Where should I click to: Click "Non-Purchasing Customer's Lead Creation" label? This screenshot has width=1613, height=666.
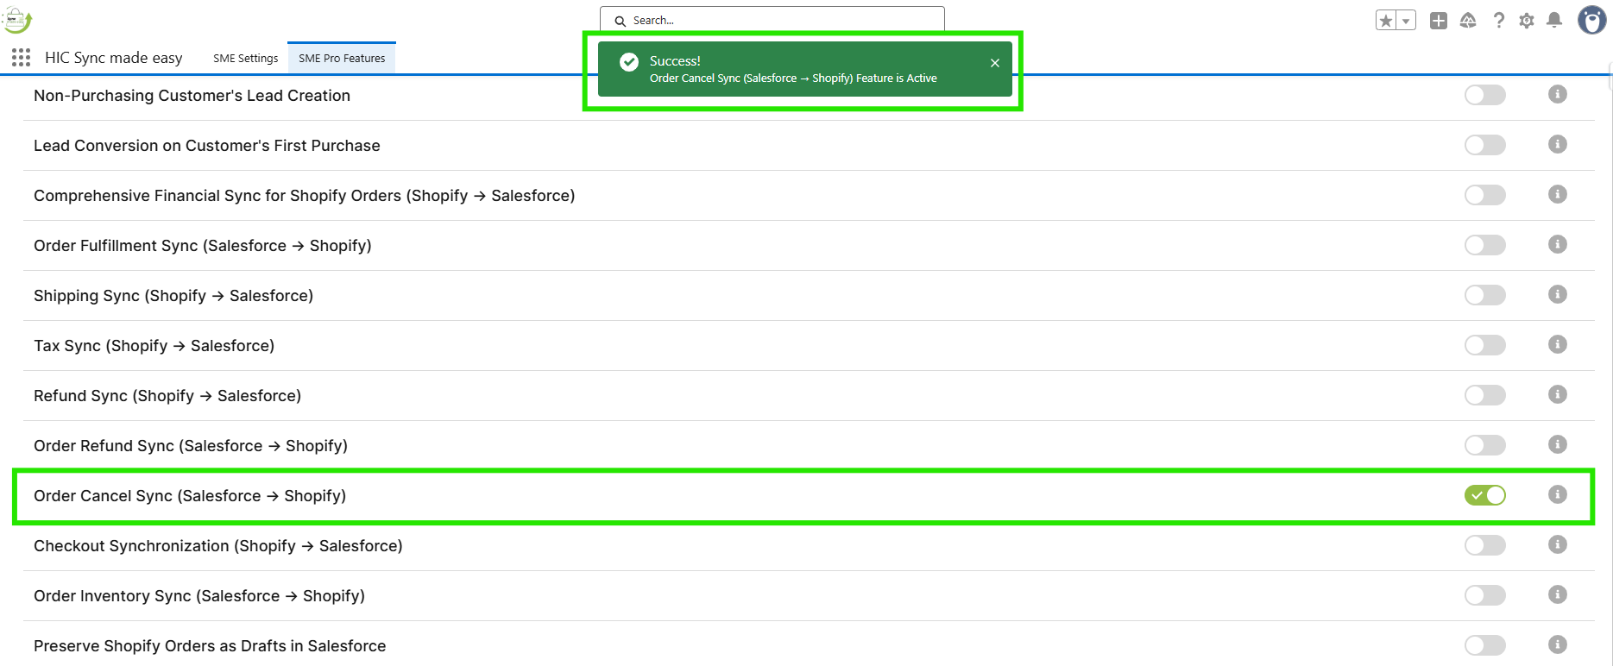(x=192, y=96)
